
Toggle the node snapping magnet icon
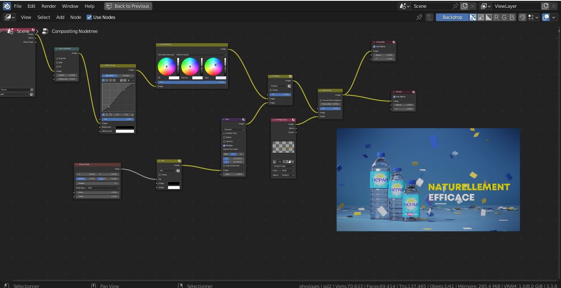pos(522,17)
